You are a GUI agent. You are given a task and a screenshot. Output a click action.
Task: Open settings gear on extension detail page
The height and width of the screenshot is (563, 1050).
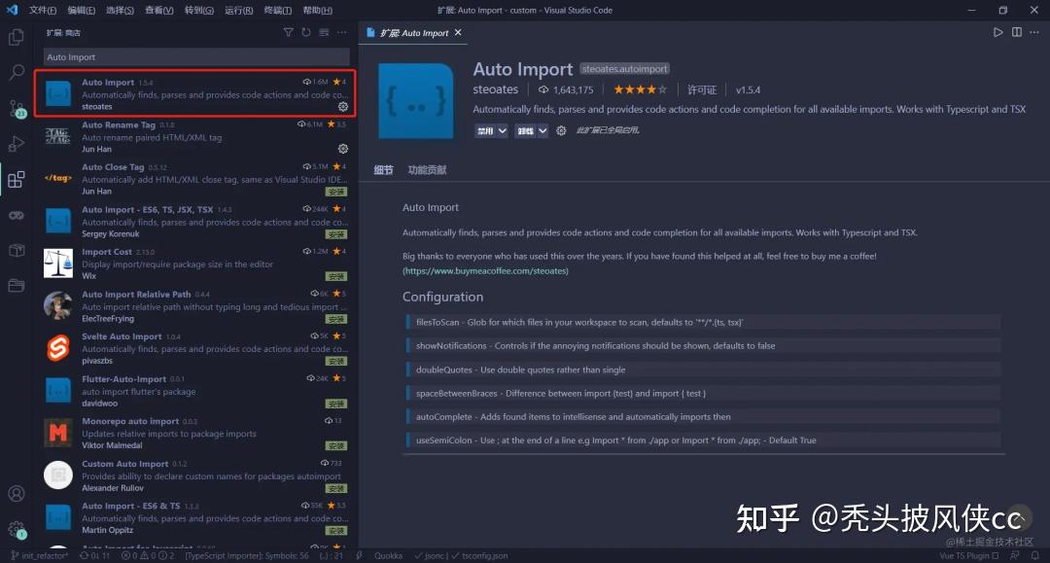[561, 130]
